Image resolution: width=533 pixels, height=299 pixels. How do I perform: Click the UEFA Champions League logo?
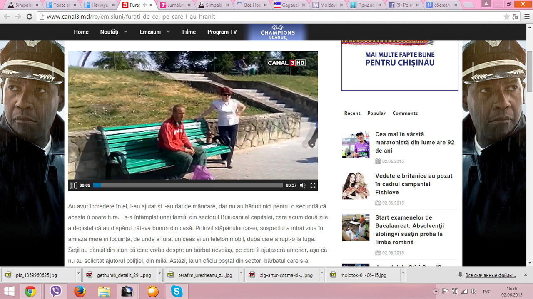[x=277, y=32]
